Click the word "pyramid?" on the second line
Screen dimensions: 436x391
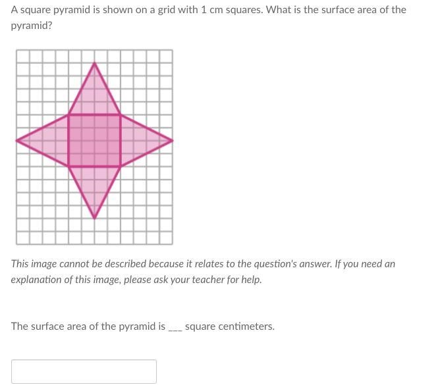32,26
